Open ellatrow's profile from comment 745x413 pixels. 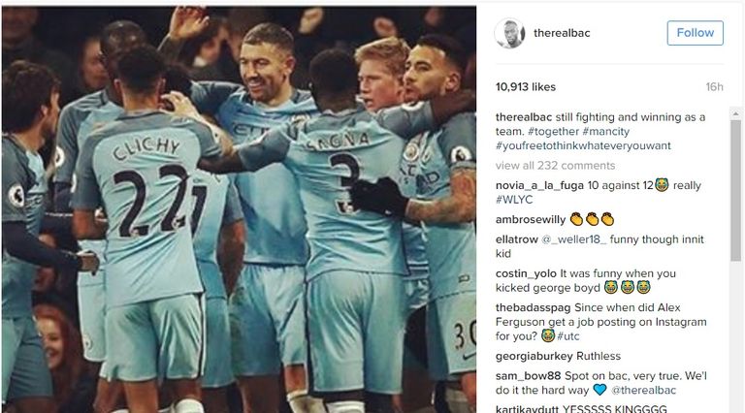coord(516,239)
